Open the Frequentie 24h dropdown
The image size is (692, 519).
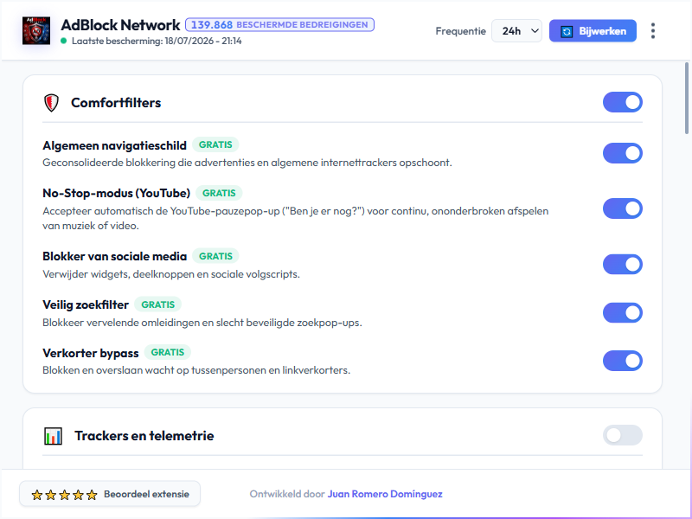coord(516,31)
